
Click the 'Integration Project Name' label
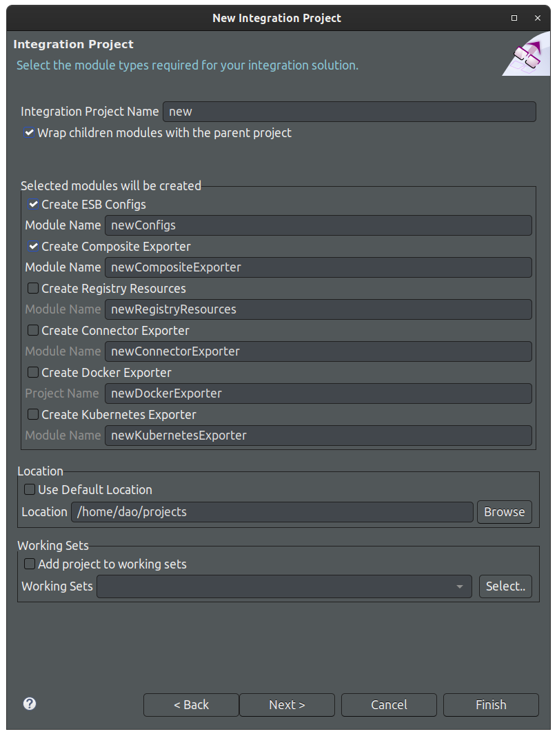(90, 111)
